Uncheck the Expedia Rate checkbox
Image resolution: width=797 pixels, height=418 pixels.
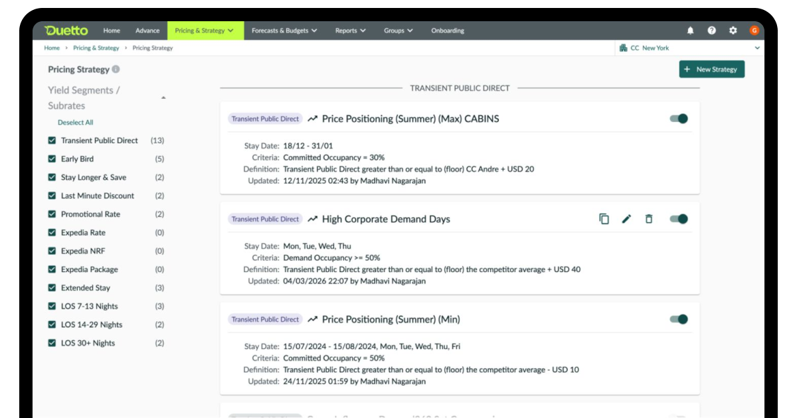coord(52,233)
